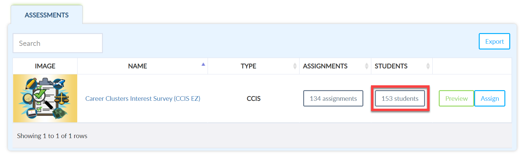The image size is (527, 163).
Task: Open the Assessments tab
Action: coord(47,15)
